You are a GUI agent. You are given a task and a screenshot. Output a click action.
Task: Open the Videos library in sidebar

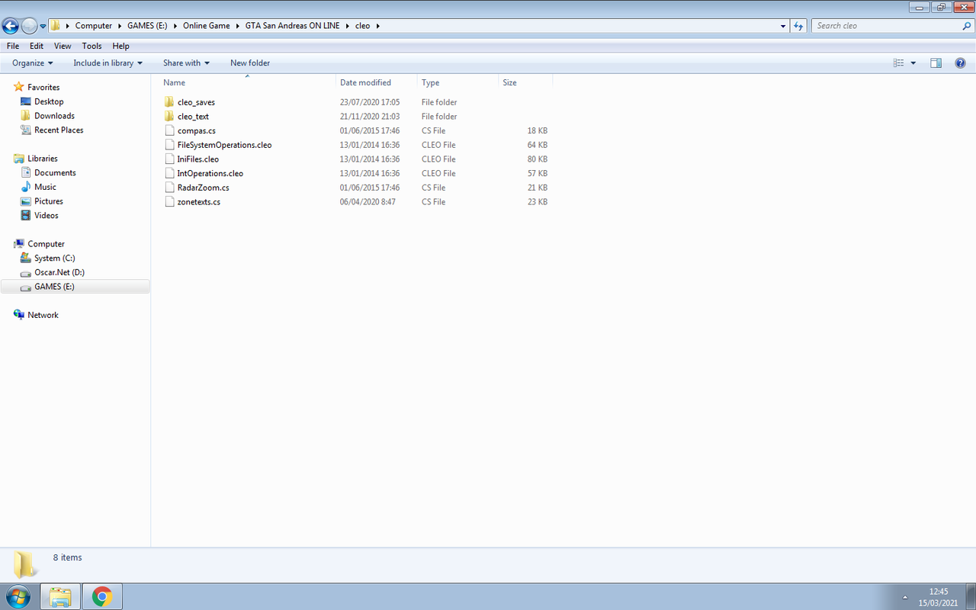click(46, 216)
